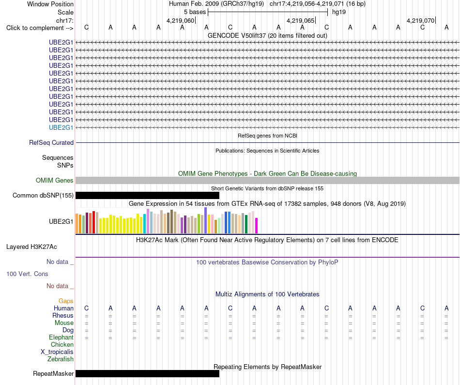460x385 pixels.
Task: Click the chr17:4,219,056-4,219,071 (16 bp) position text
Action: tap(318, 4)
